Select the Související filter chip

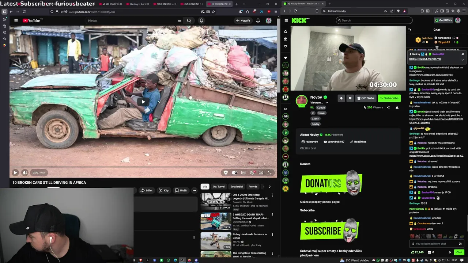[237, 186]
